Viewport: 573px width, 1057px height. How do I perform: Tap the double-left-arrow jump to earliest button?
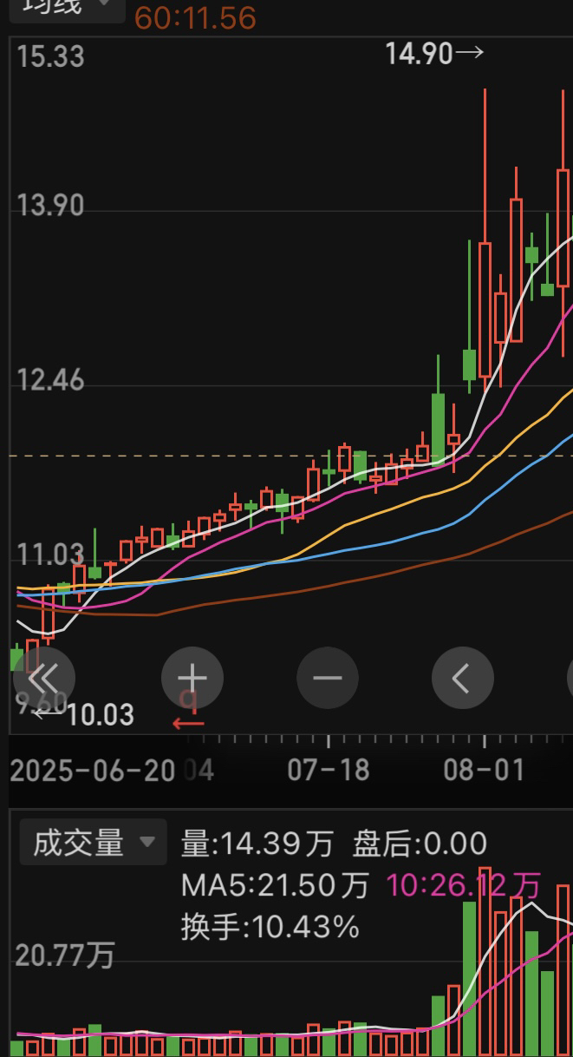[x=43, y=678]
